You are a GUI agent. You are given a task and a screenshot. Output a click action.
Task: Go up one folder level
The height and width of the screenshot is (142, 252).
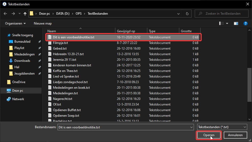click(x=25, y=14)
